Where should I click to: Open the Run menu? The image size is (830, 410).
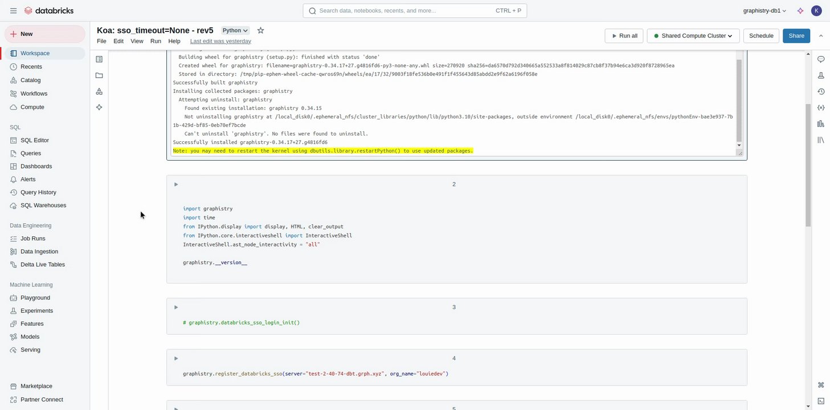tap(156, 41)
